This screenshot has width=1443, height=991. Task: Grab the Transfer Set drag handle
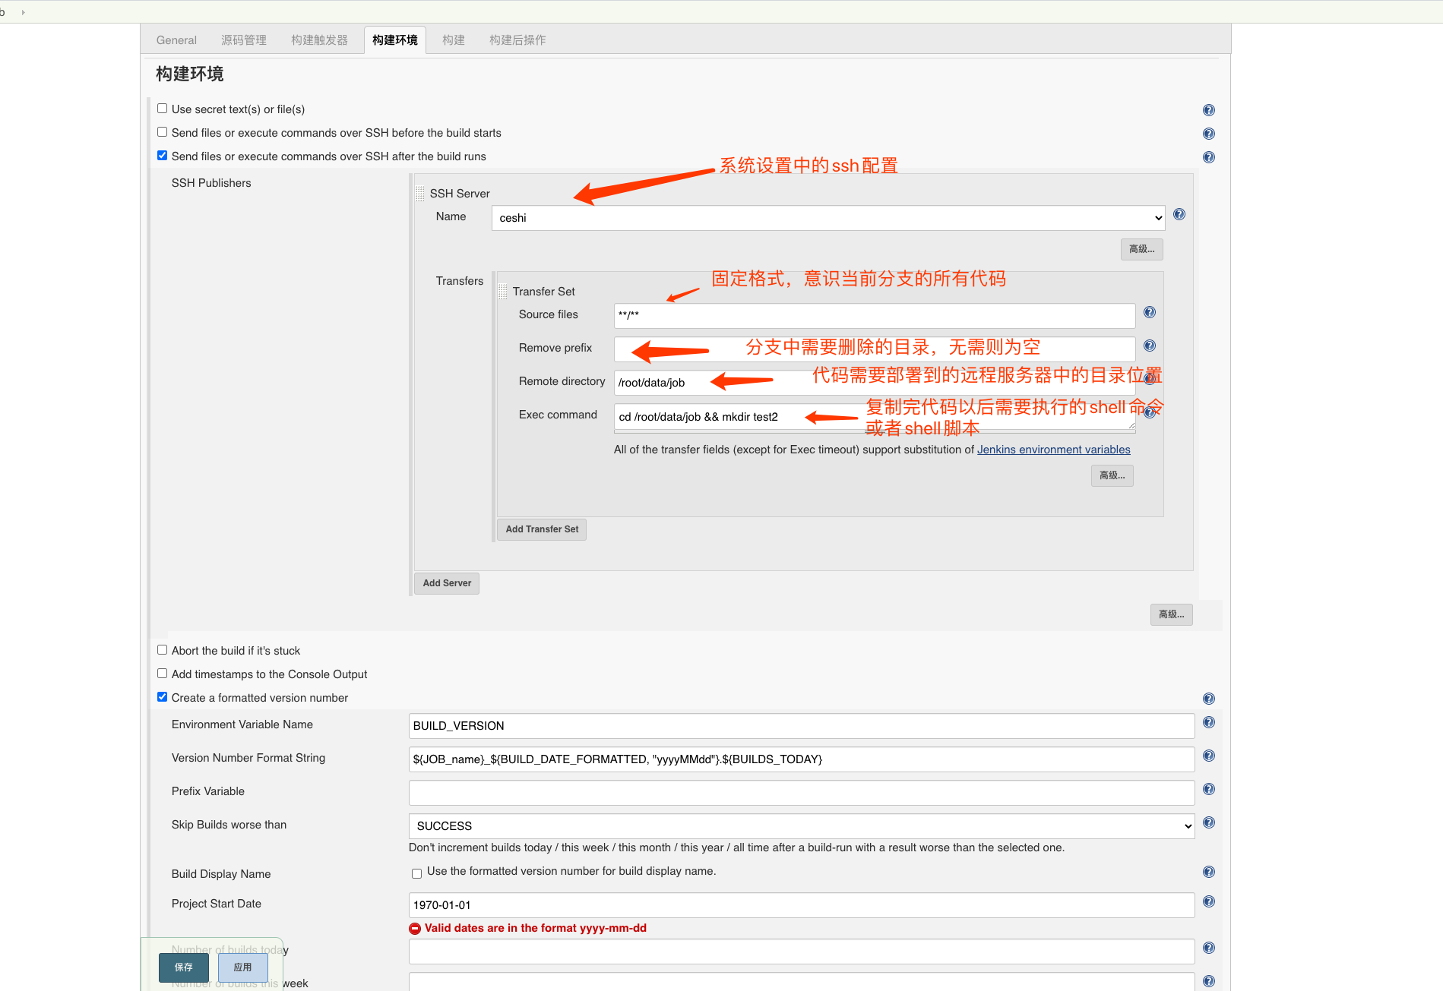[502, 292]
